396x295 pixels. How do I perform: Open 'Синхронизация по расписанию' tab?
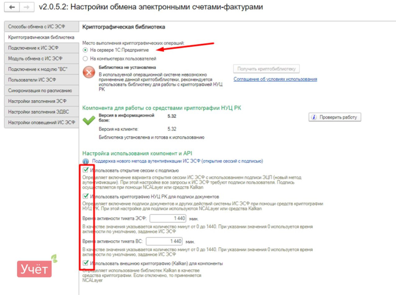point(42,91)
